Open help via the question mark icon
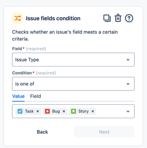147x148 pixels. (x=129, y=18)
